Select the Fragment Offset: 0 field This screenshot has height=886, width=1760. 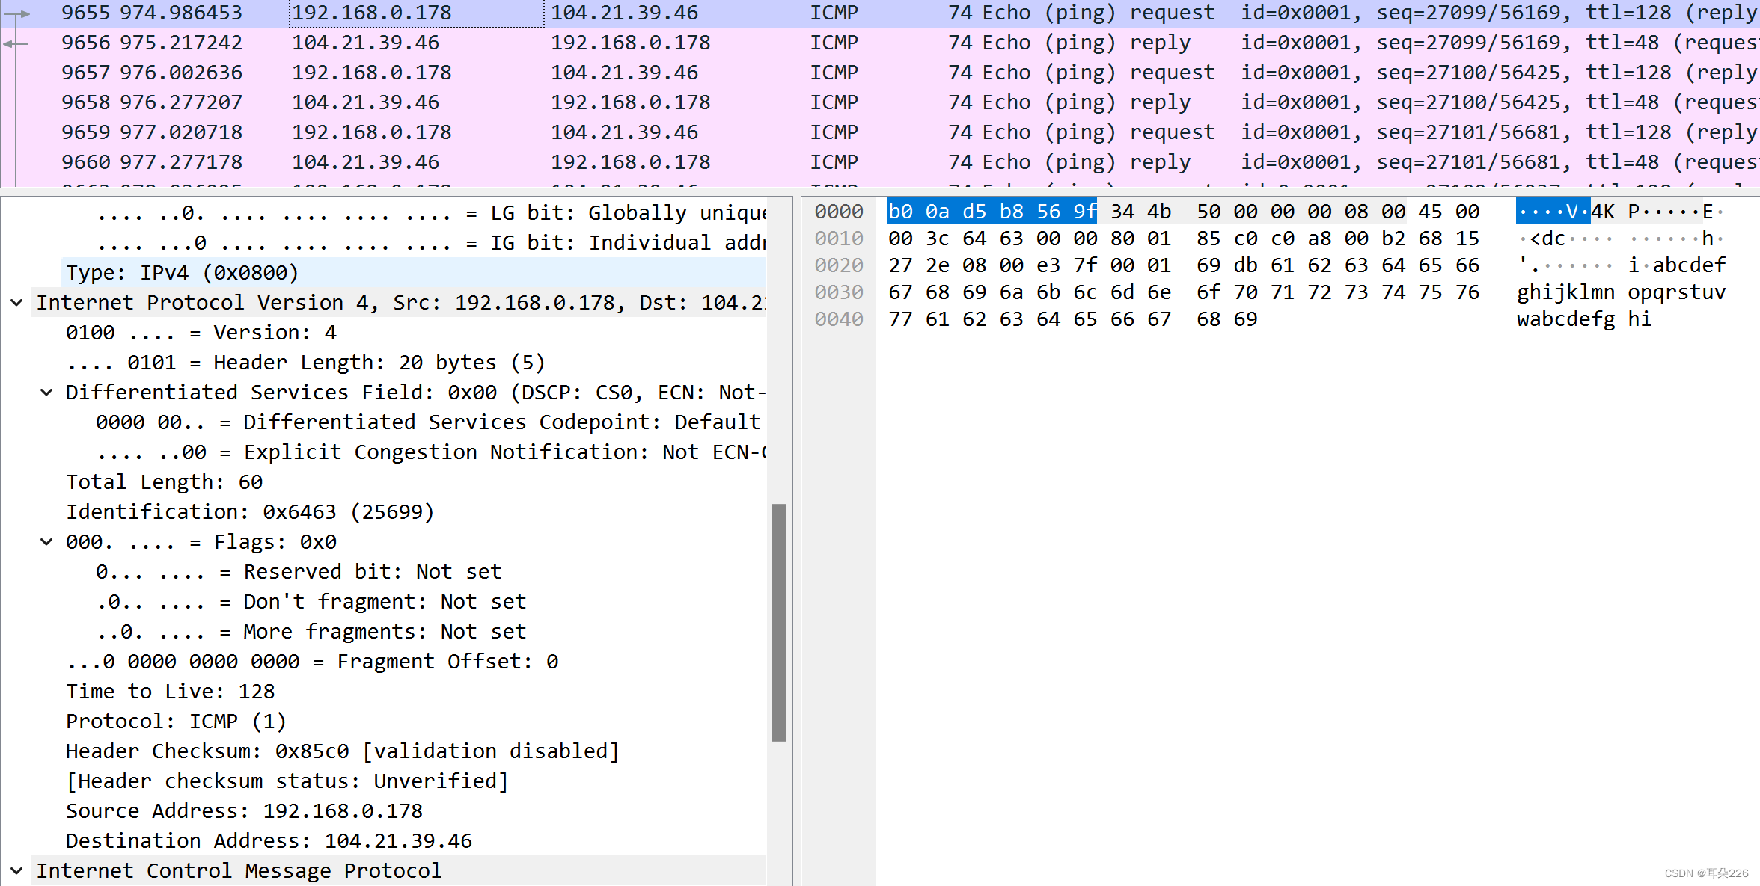coord(313,662)
